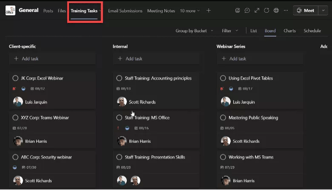332x190 pixels.
Task: Mark Using Excel Pivot Tables complete
Action: (223, 78)
